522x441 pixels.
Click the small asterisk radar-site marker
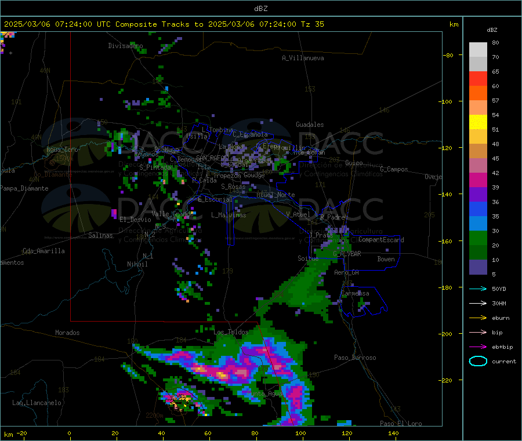(10, 53)
